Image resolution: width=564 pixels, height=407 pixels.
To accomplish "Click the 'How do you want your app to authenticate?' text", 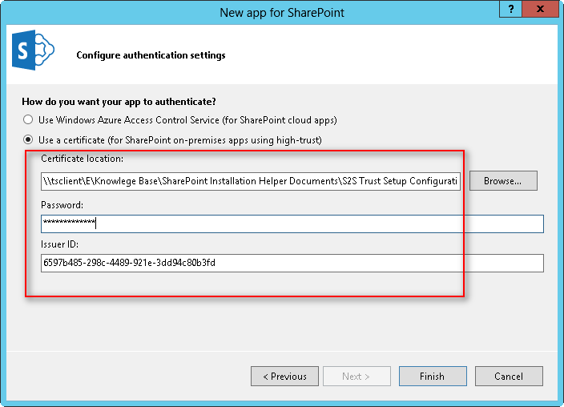I will click(119, 102).
